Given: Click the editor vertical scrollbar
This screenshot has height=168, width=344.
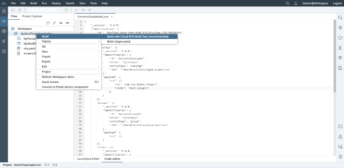Looking at the screenshot, I should tap(335, 56).
